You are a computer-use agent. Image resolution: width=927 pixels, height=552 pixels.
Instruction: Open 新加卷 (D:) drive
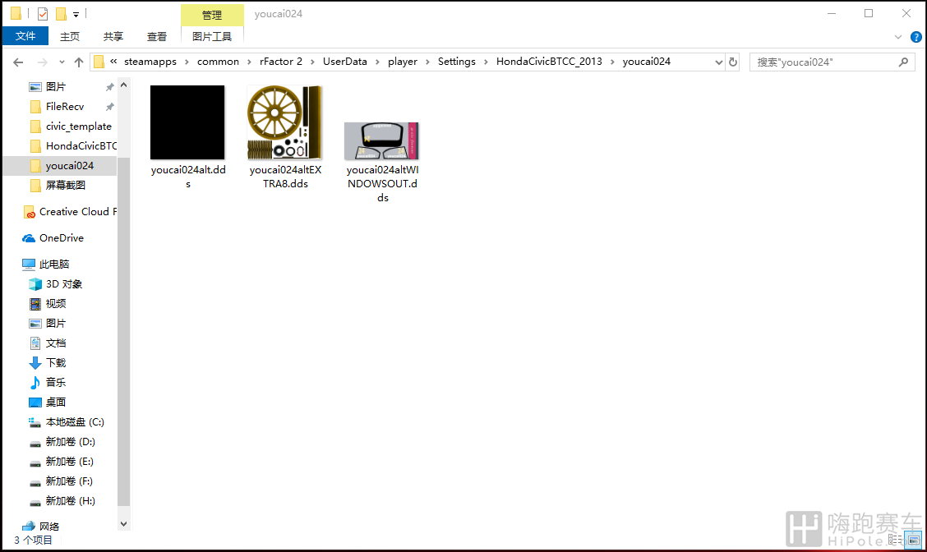pos(70,442)
